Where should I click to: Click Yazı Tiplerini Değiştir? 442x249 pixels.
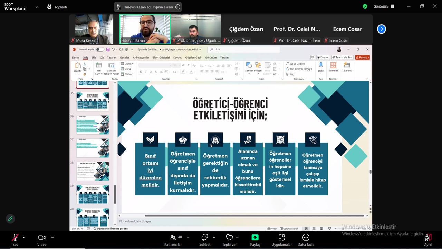299,69
